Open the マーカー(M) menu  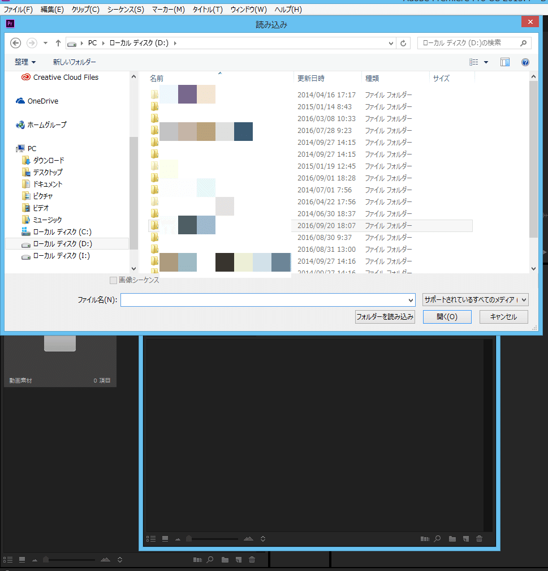tap(168, 10)
